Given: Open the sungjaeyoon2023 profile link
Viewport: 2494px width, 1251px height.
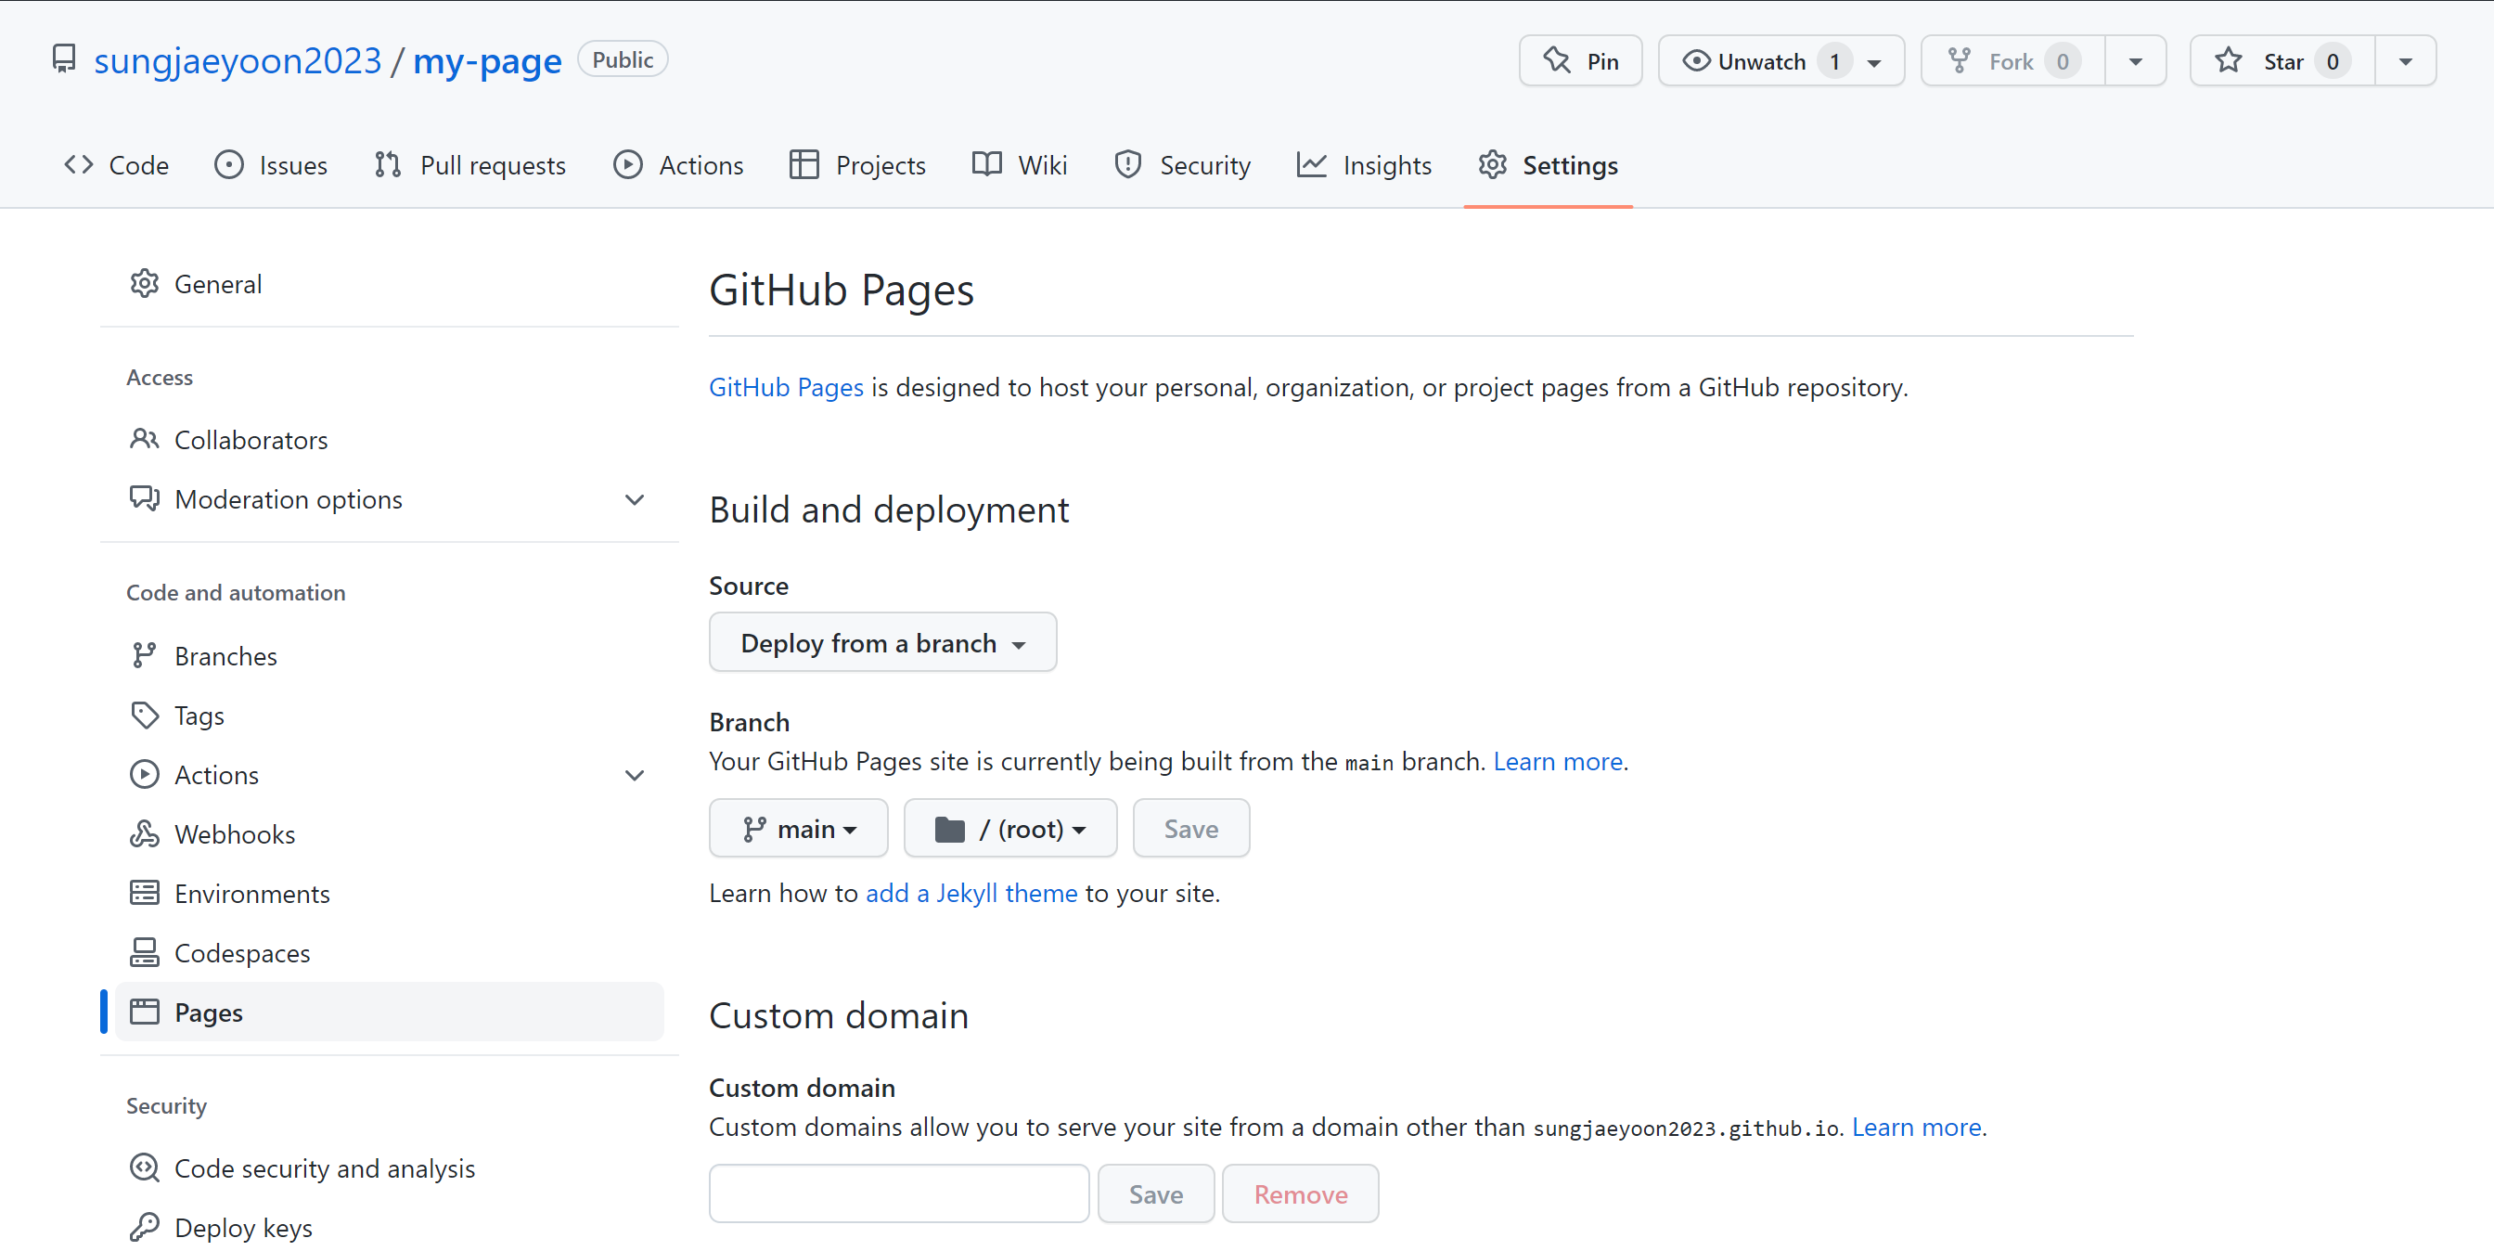Looking at the screenshot, I should [x=238, y=60].
